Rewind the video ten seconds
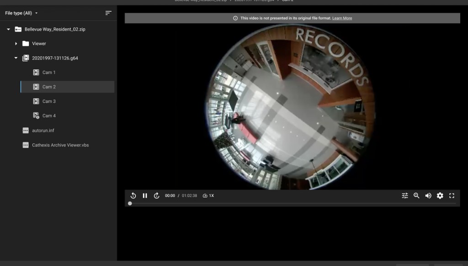Screen dimensions: 468x266 [133, 195]
